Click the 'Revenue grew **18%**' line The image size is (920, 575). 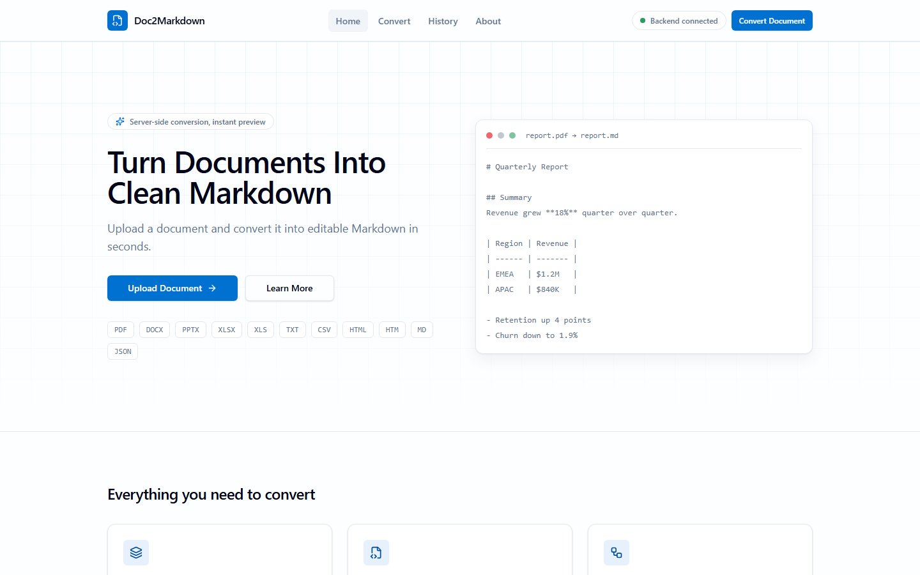tap(582, 213)
